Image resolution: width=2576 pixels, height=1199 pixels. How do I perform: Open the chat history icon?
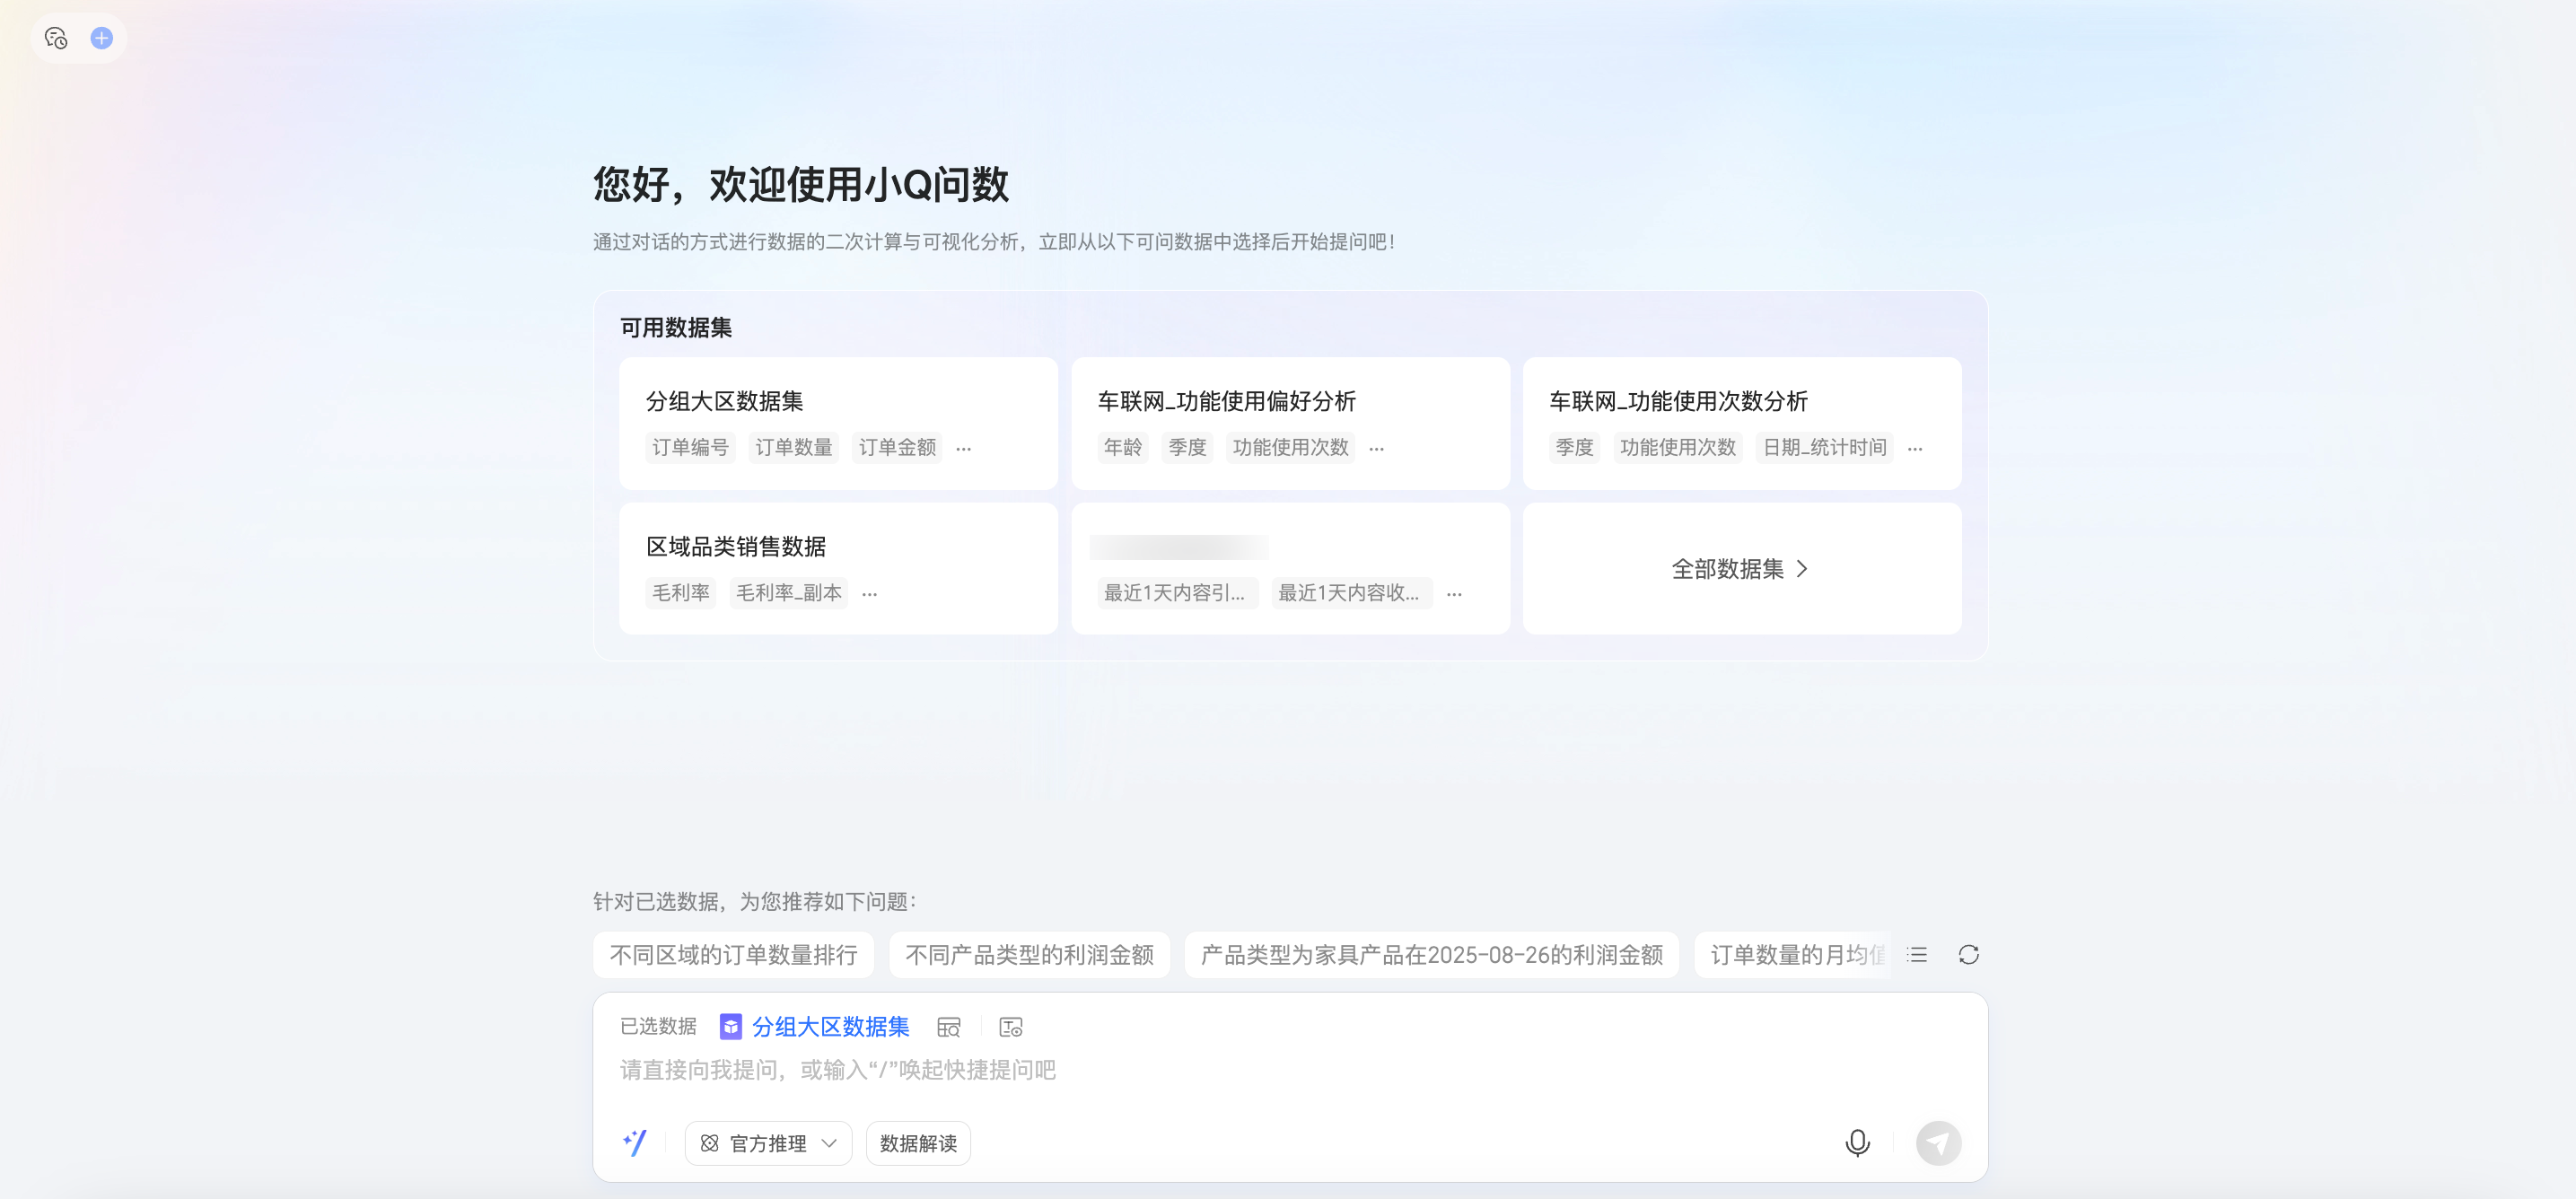56,38
